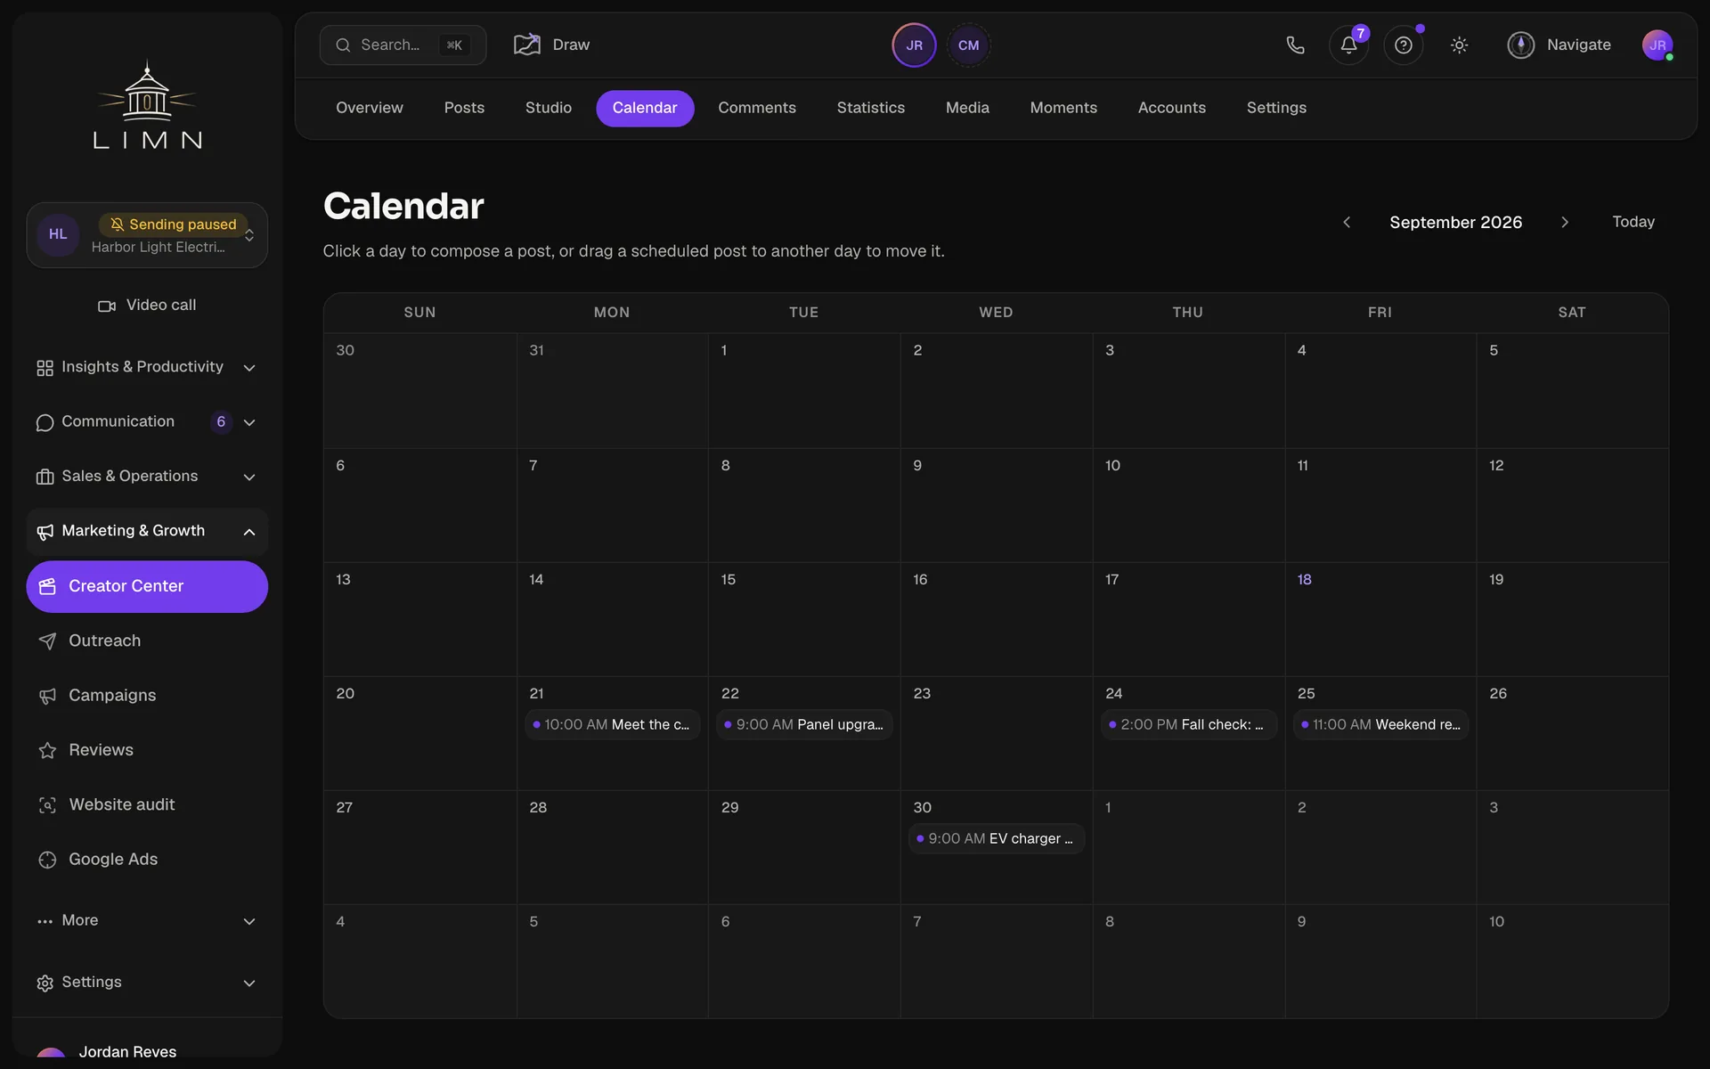Open the 9:00 AM EV charger post

[996, 838]
